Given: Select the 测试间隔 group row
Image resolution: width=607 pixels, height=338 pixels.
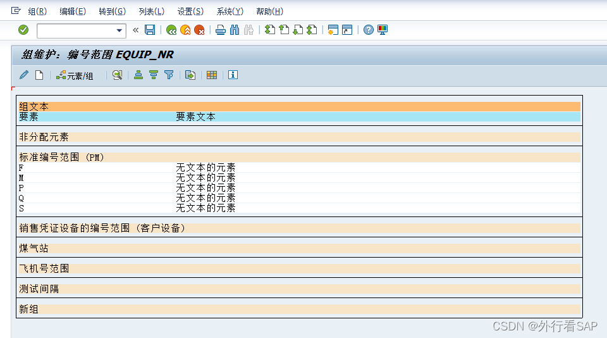Looking at the screenshot, I should pos(299,289).
